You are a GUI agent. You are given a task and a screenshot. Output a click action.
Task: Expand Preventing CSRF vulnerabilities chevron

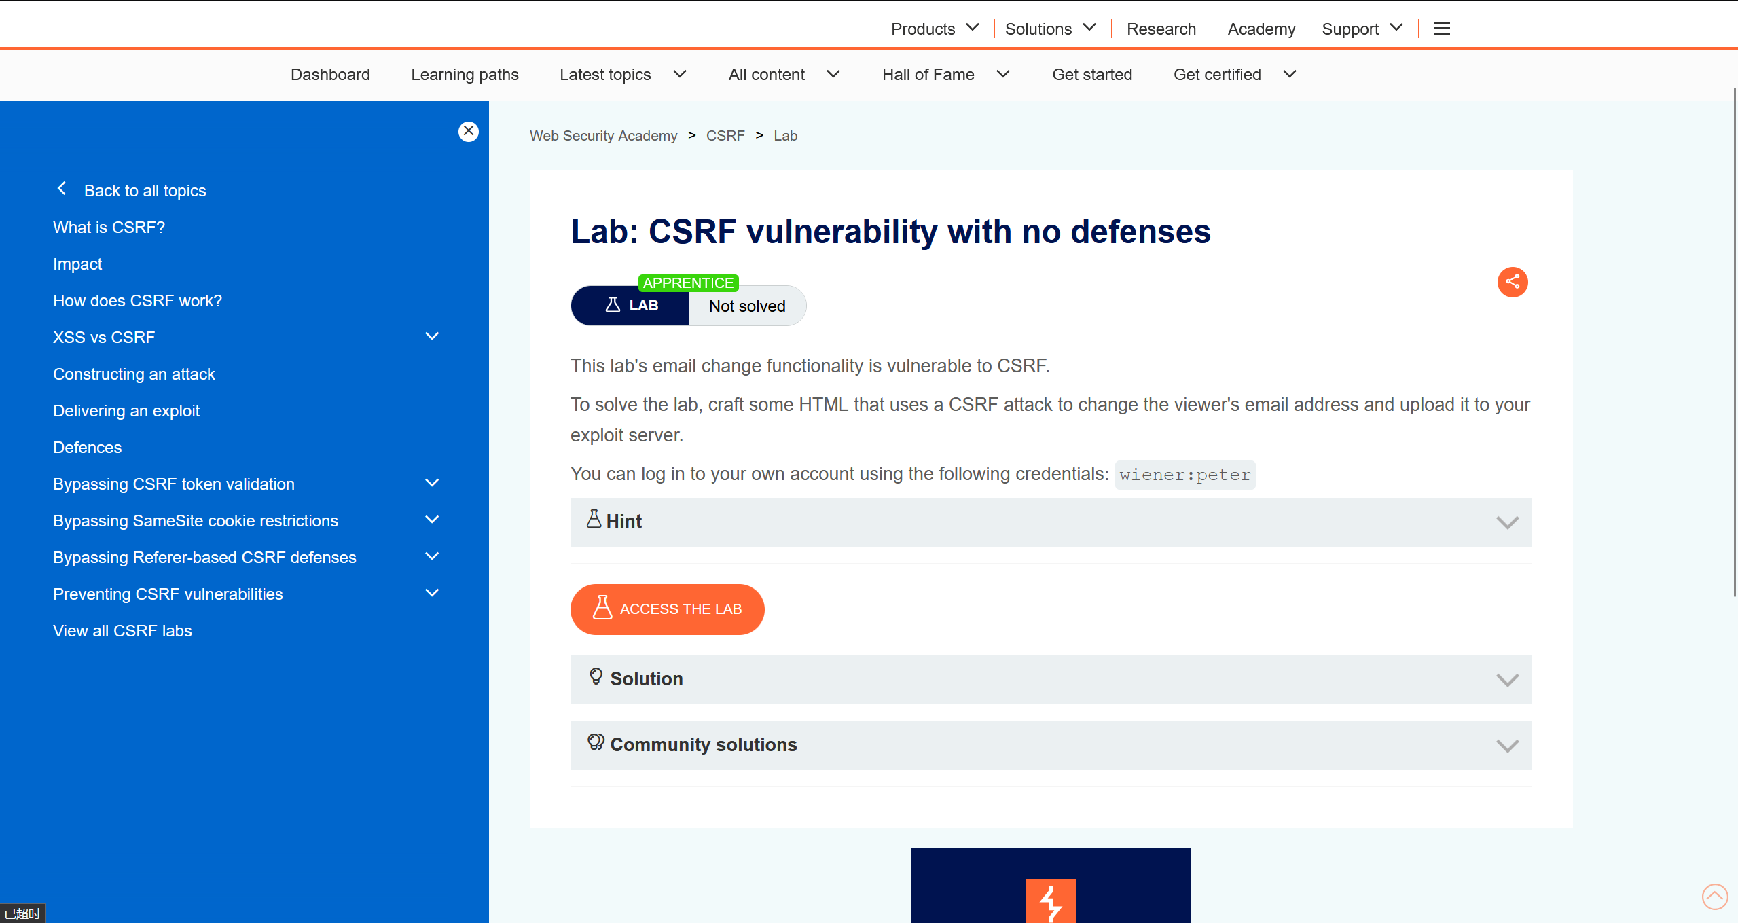click(431, 594)
